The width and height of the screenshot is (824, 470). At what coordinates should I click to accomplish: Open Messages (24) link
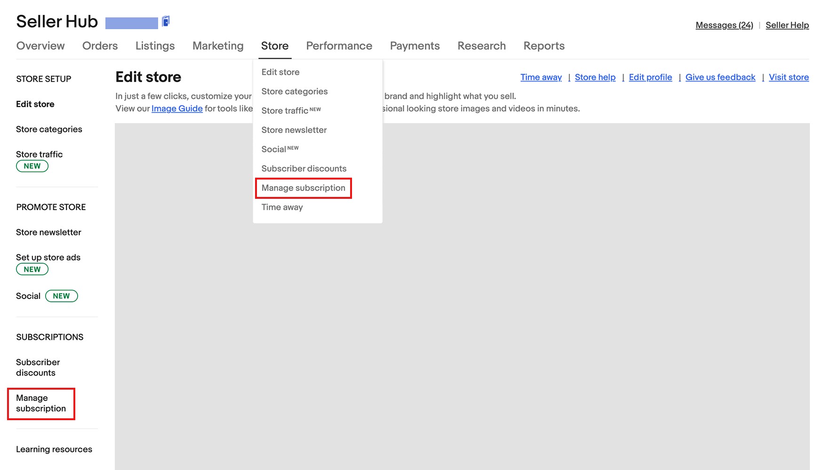coord(724,25)
